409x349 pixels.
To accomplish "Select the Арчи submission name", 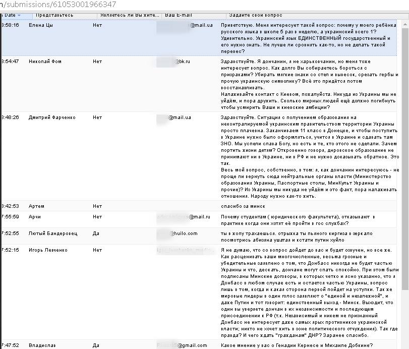I will (x=35, y=217).
